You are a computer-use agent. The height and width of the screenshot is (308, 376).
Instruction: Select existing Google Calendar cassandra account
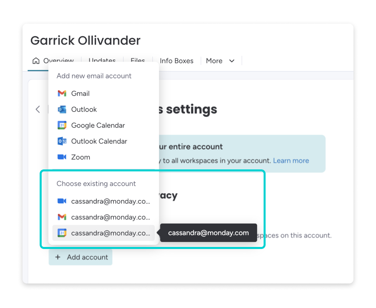pos(110,233)
